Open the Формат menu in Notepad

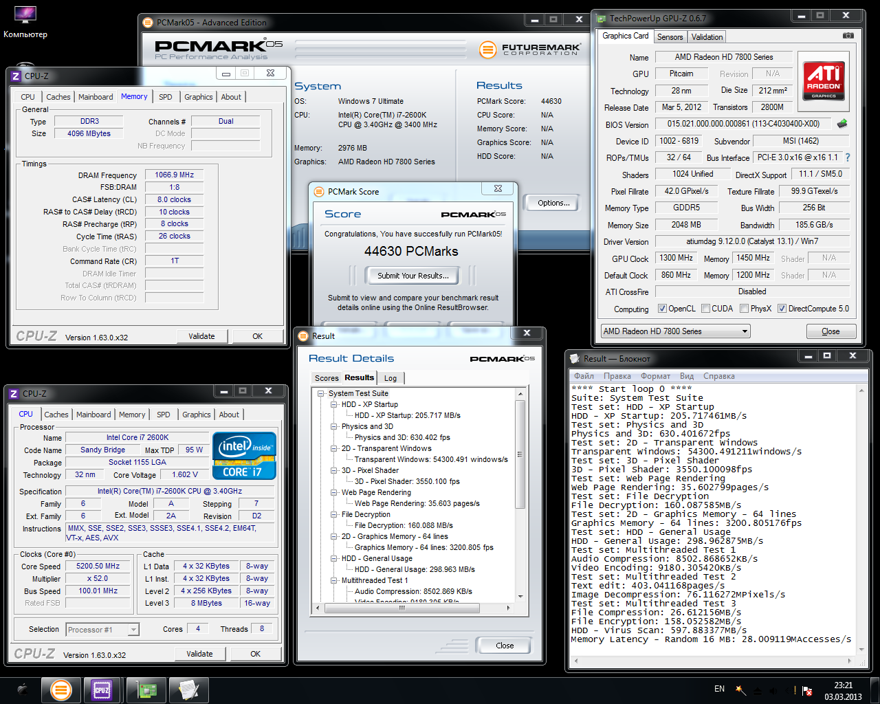click(655, 376)
